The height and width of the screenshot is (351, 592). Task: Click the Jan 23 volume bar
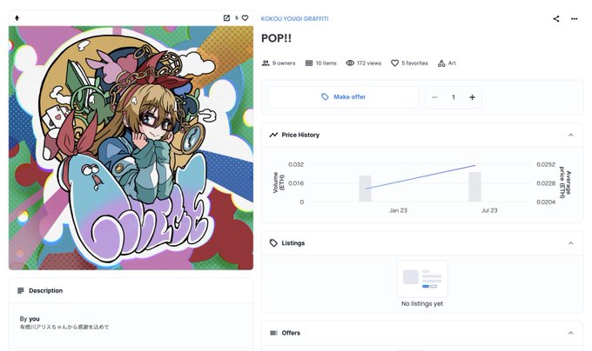[365, 189]
